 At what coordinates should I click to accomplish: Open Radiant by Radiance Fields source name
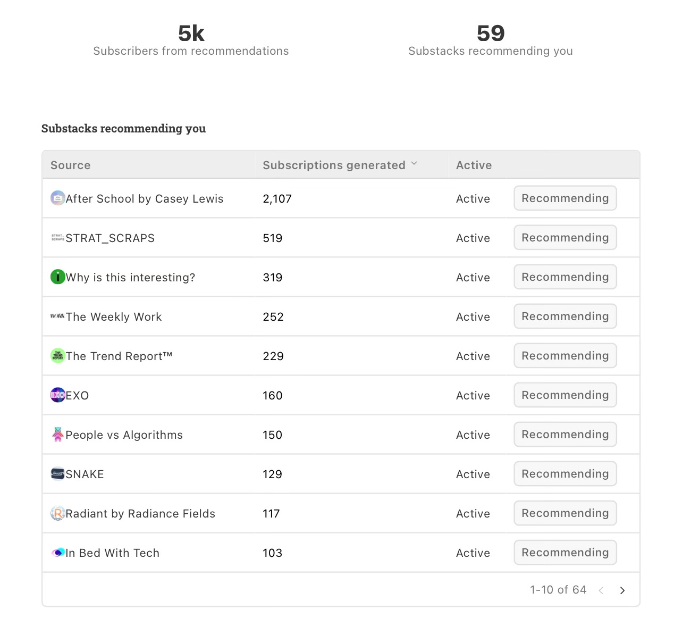[x=140, y=514]
